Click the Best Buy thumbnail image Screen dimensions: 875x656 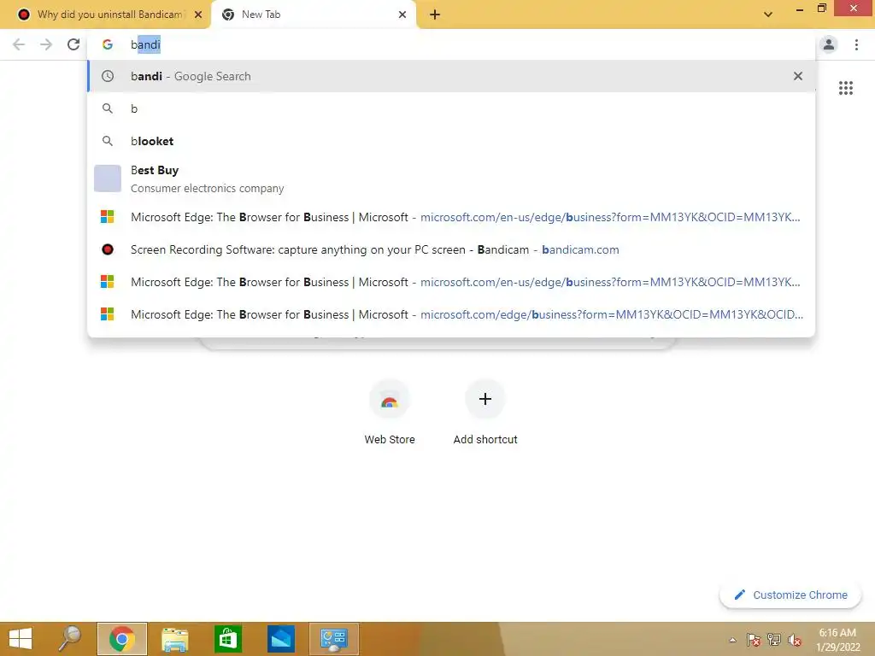tap(108, 179)
